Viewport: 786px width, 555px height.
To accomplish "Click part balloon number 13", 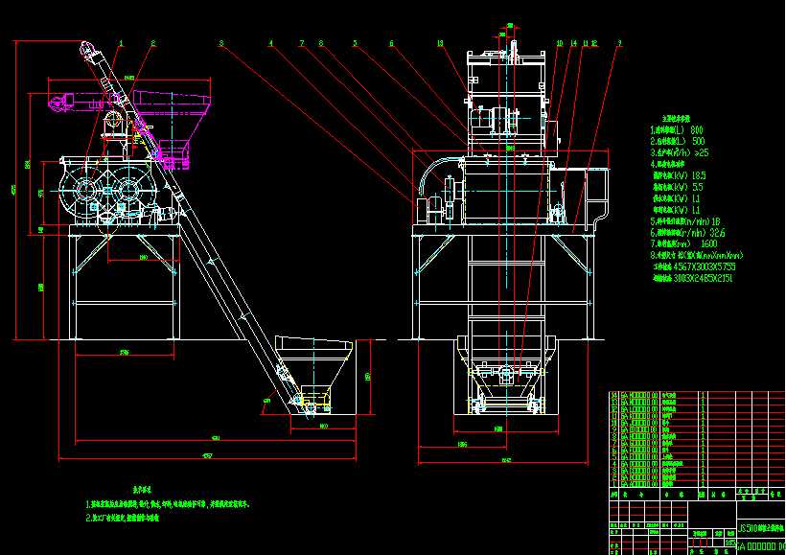I will click(440, 44).
